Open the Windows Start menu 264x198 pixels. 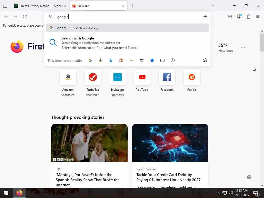6,193
